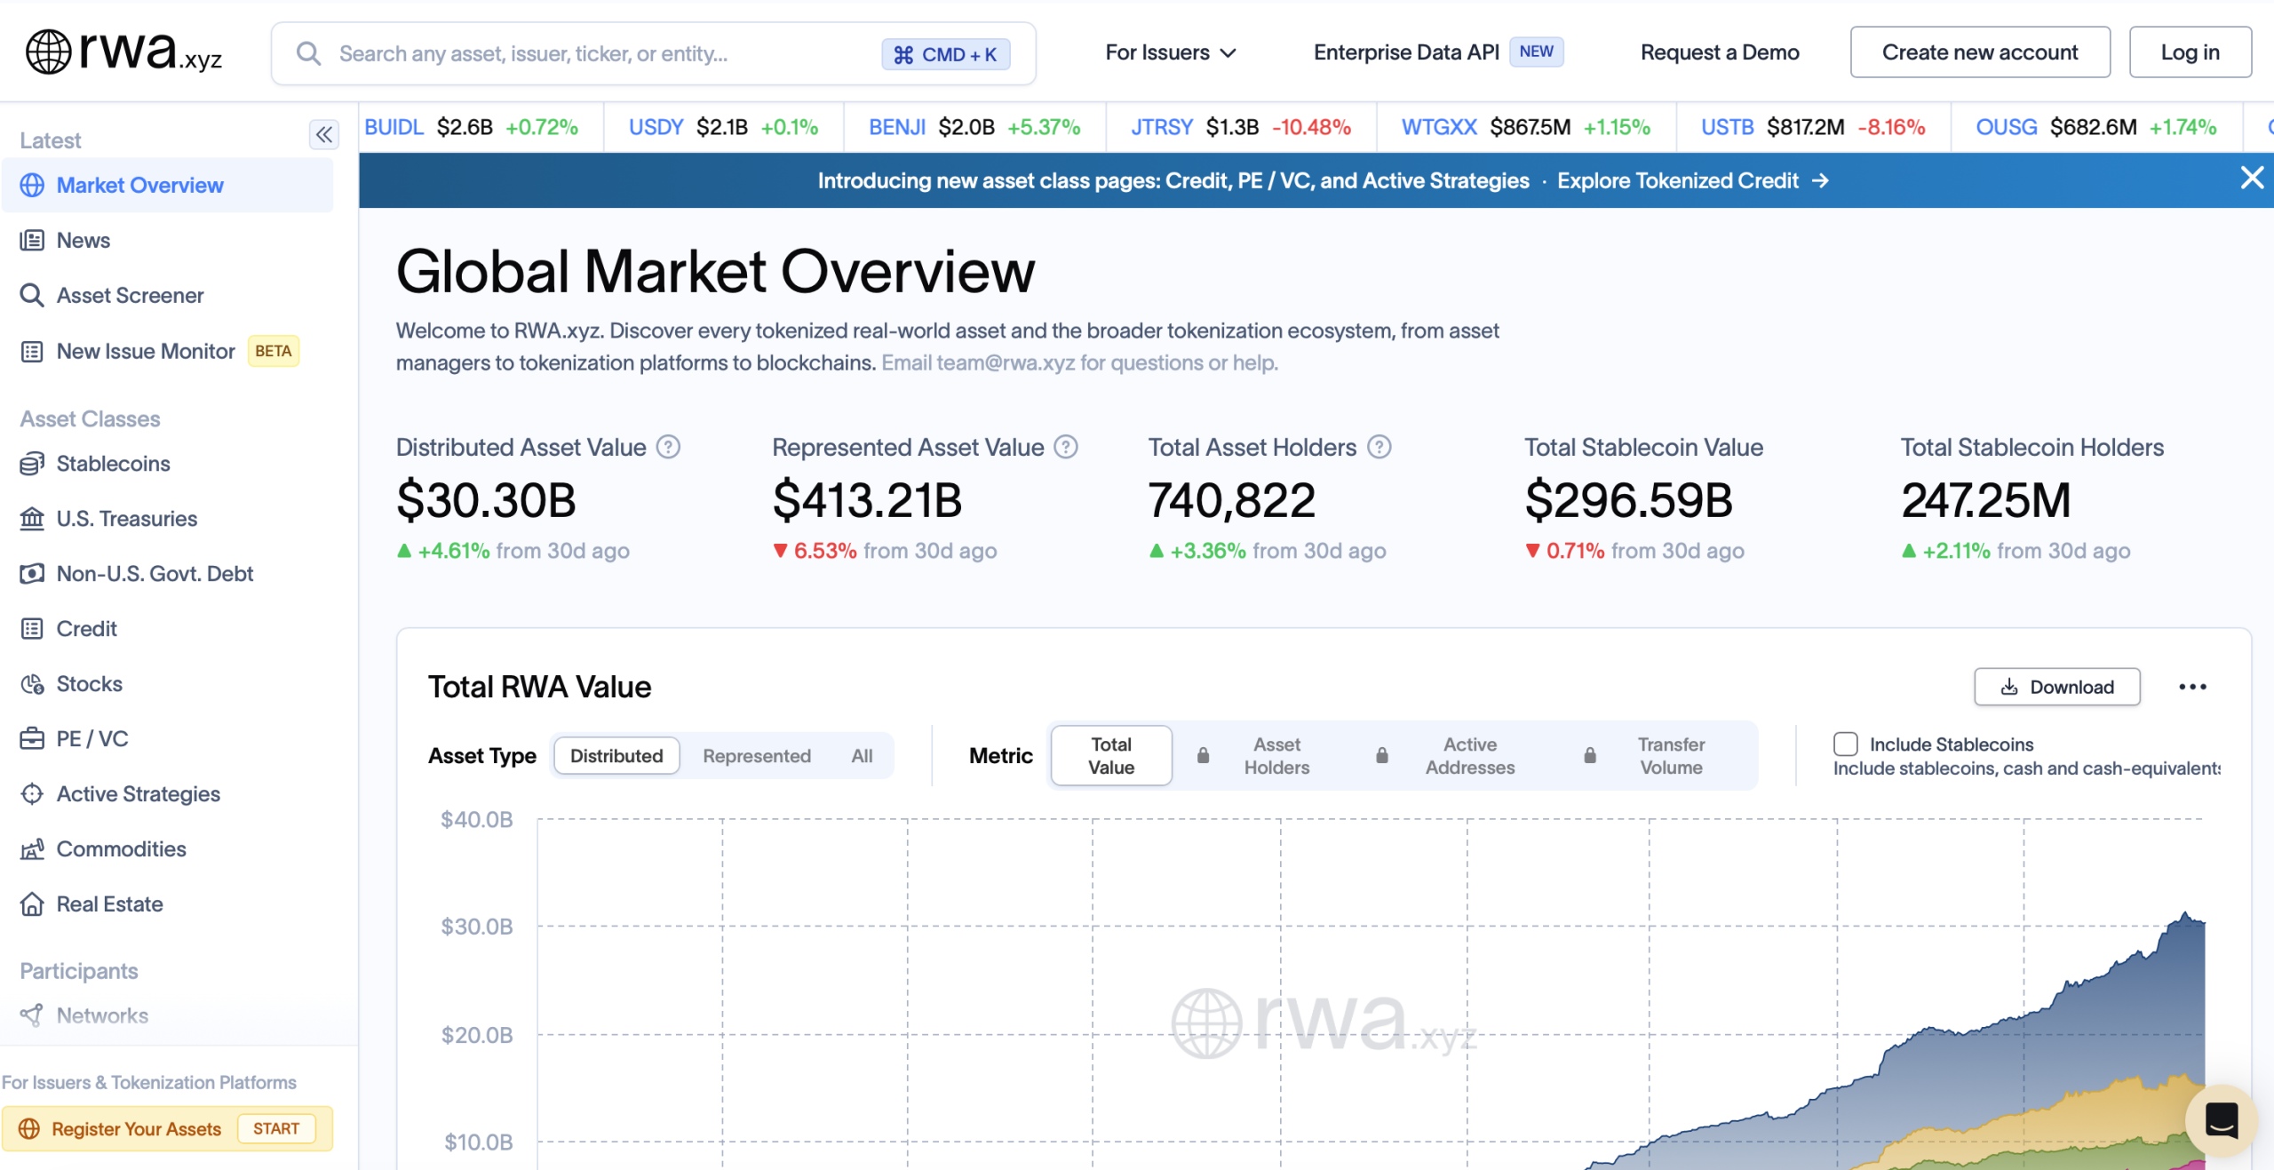2274x1170 pixels.
Task: Close the blue announcement banner
Action: (x=2252, y=178)
